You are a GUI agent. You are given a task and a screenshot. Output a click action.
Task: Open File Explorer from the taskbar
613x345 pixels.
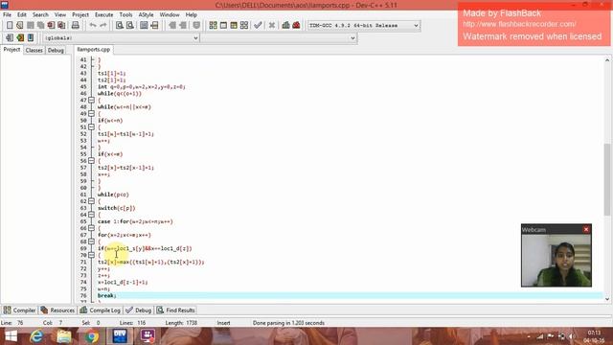pos(64,336)
